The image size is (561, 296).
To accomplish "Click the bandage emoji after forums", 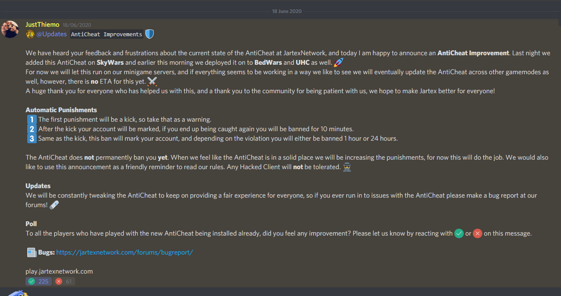I will click(54, 205).
